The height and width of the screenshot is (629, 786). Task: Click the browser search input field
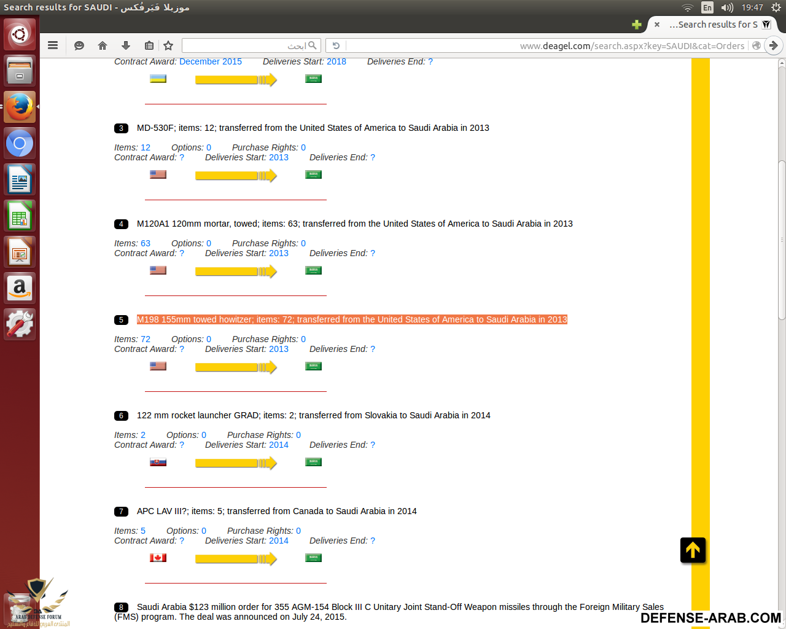point(246,45)
